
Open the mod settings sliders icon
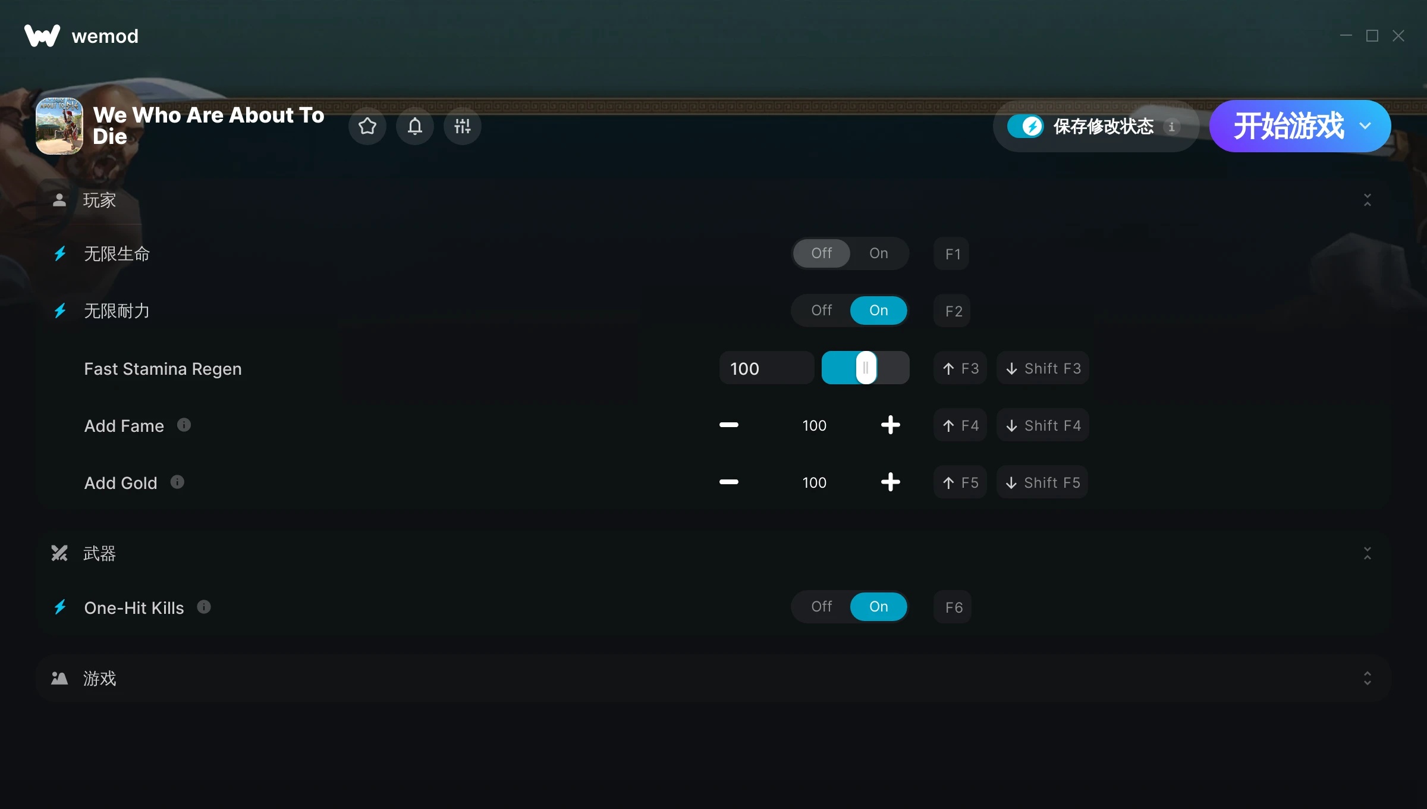pyautogui.click(x=462, y=126)
